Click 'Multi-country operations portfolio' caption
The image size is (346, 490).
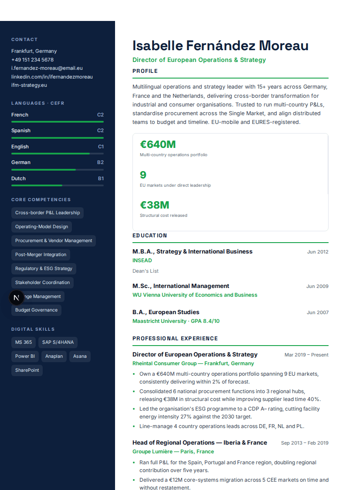(173, 155)
